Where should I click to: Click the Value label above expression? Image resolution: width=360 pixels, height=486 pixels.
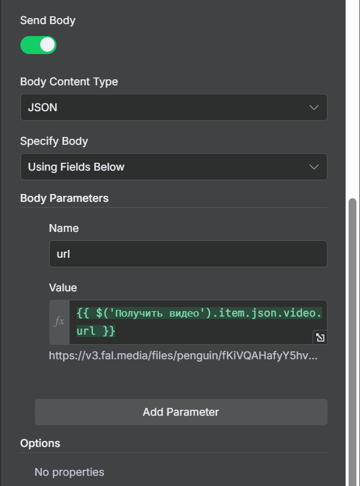pyautogui.click(x=63, y=288)
